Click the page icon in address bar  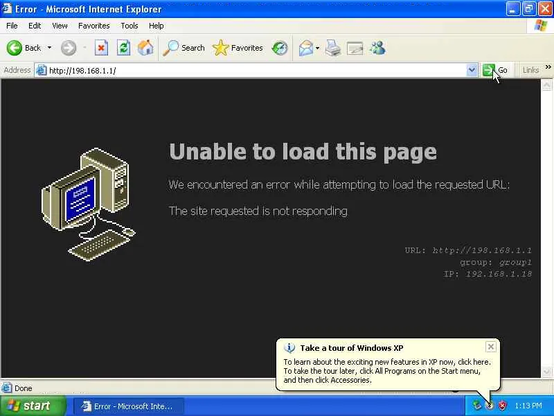[x=42, y=70]
